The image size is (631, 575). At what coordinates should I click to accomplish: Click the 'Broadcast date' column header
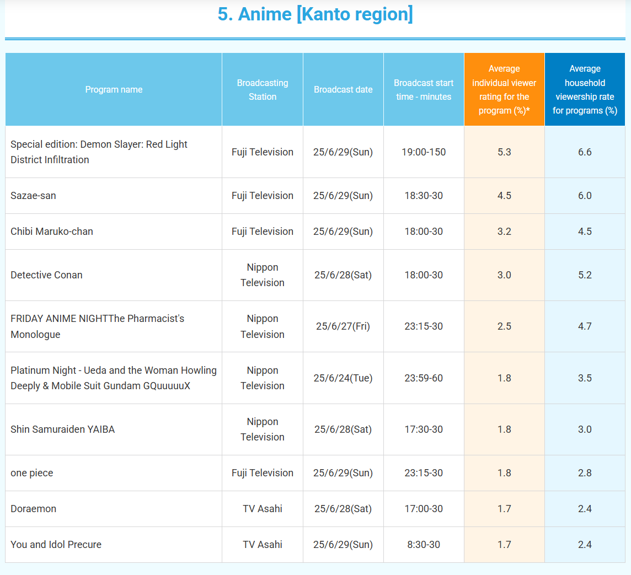(x=343, y=90)
